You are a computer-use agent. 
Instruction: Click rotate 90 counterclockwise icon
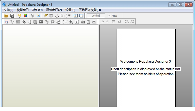[x=127, y=22]
